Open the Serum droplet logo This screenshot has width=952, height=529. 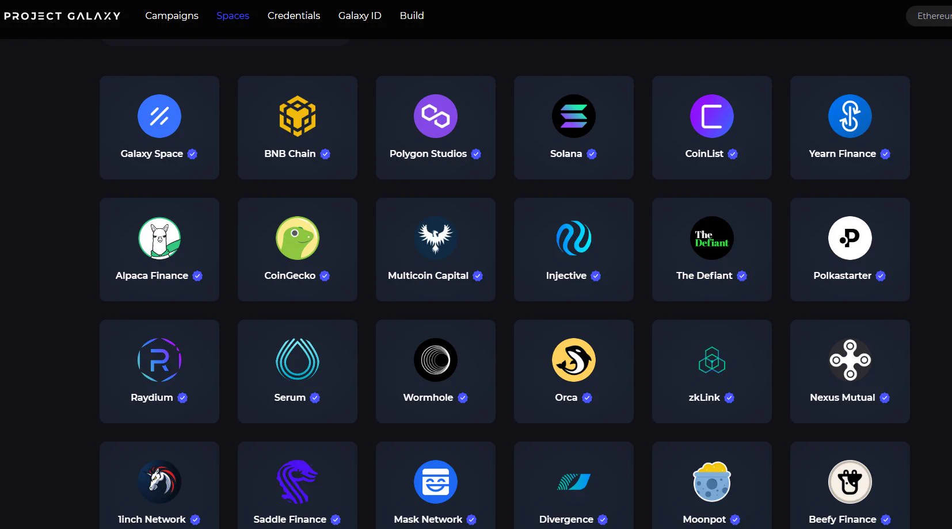click(298, 360)
